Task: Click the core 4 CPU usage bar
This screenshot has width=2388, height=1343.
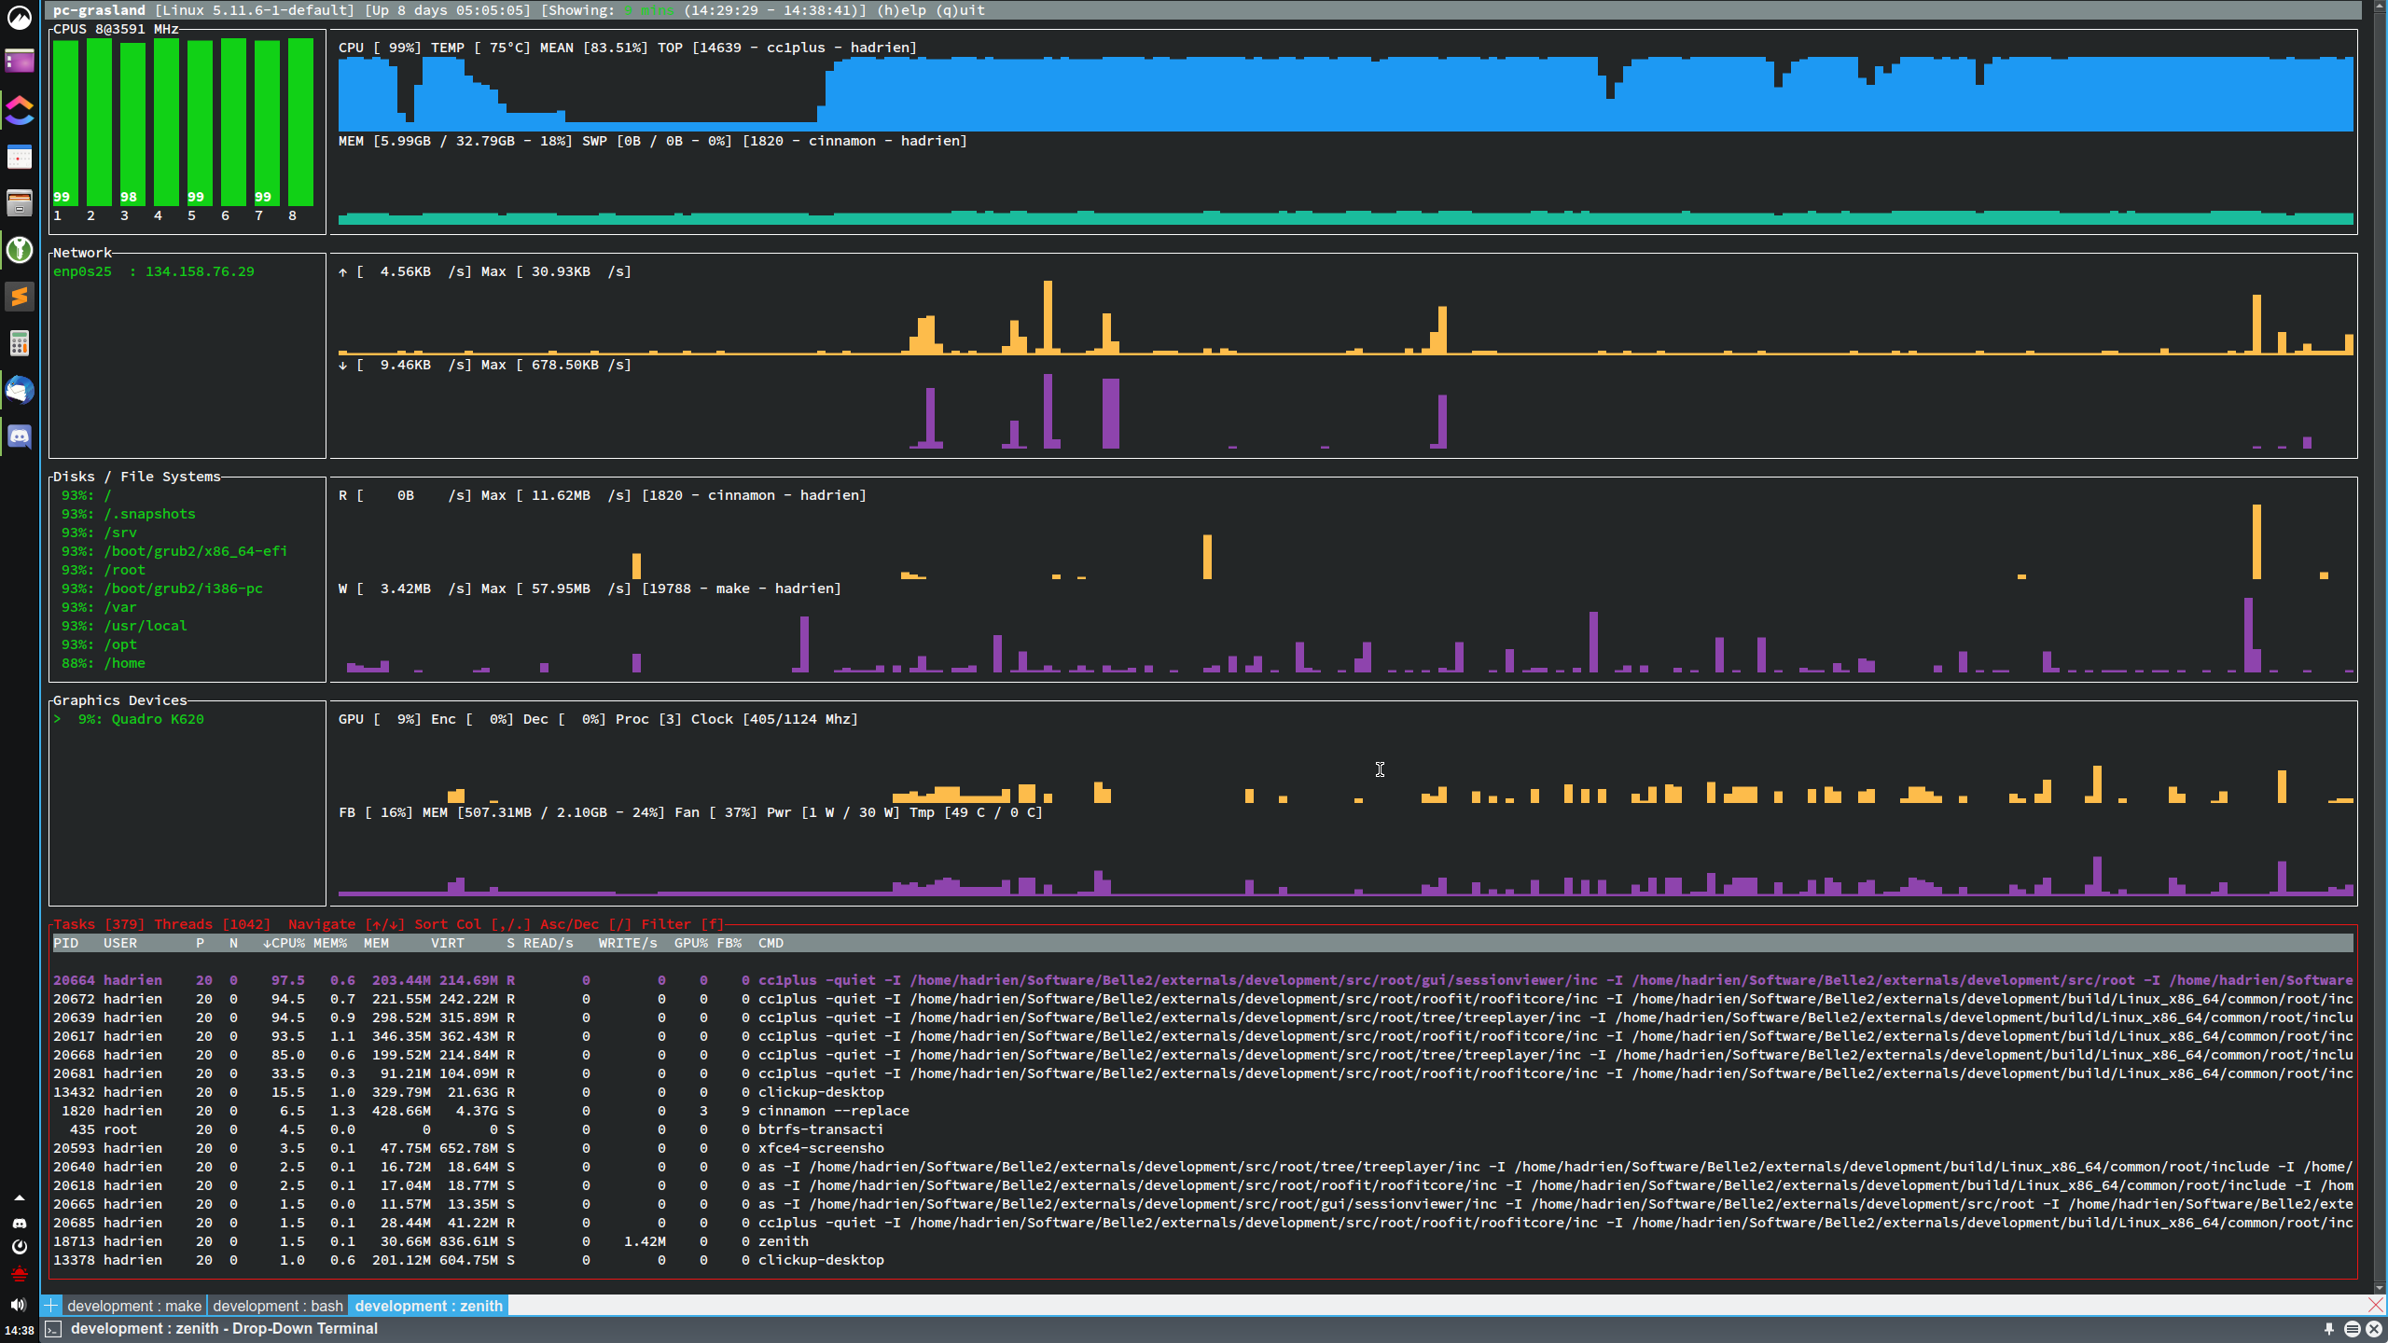Action: [166, 122]
